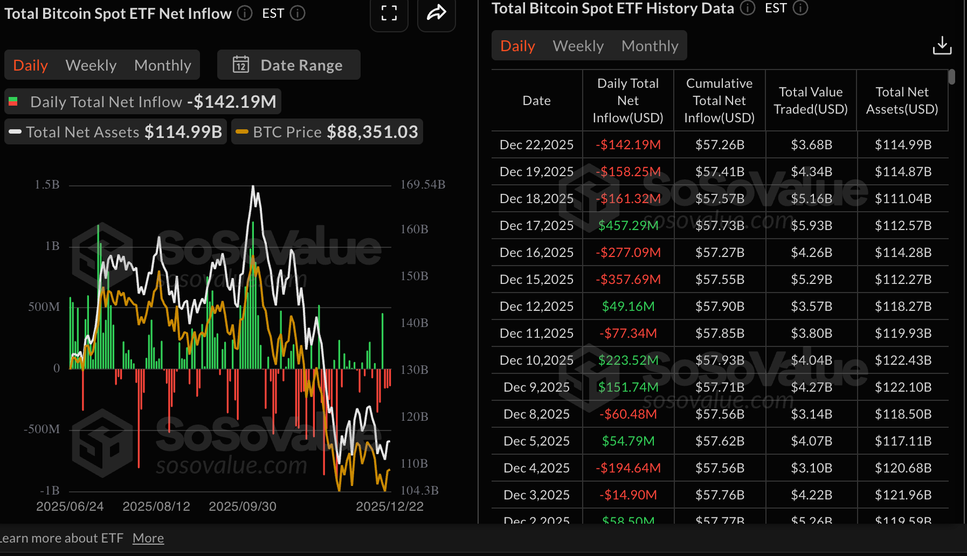This screenshot has width=967, height=556.
Task: Click the info icon beside EST in the table header
Action: coord(801,8)
